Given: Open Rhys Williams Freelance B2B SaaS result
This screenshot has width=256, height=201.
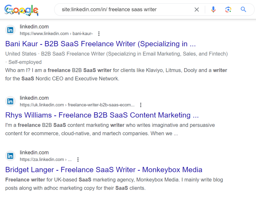Looking at the screenshot, I should click(x=102, y=115).
